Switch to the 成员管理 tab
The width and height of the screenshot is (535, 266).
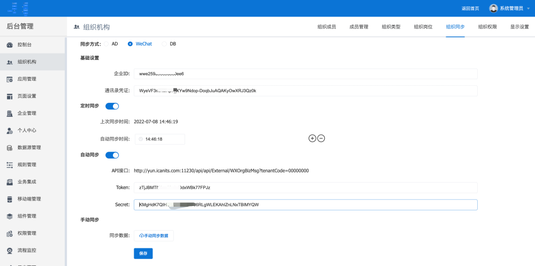coord(358,27)
